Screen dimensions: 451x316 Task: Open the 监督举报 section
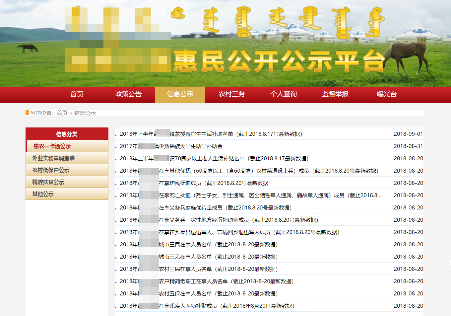334,95
